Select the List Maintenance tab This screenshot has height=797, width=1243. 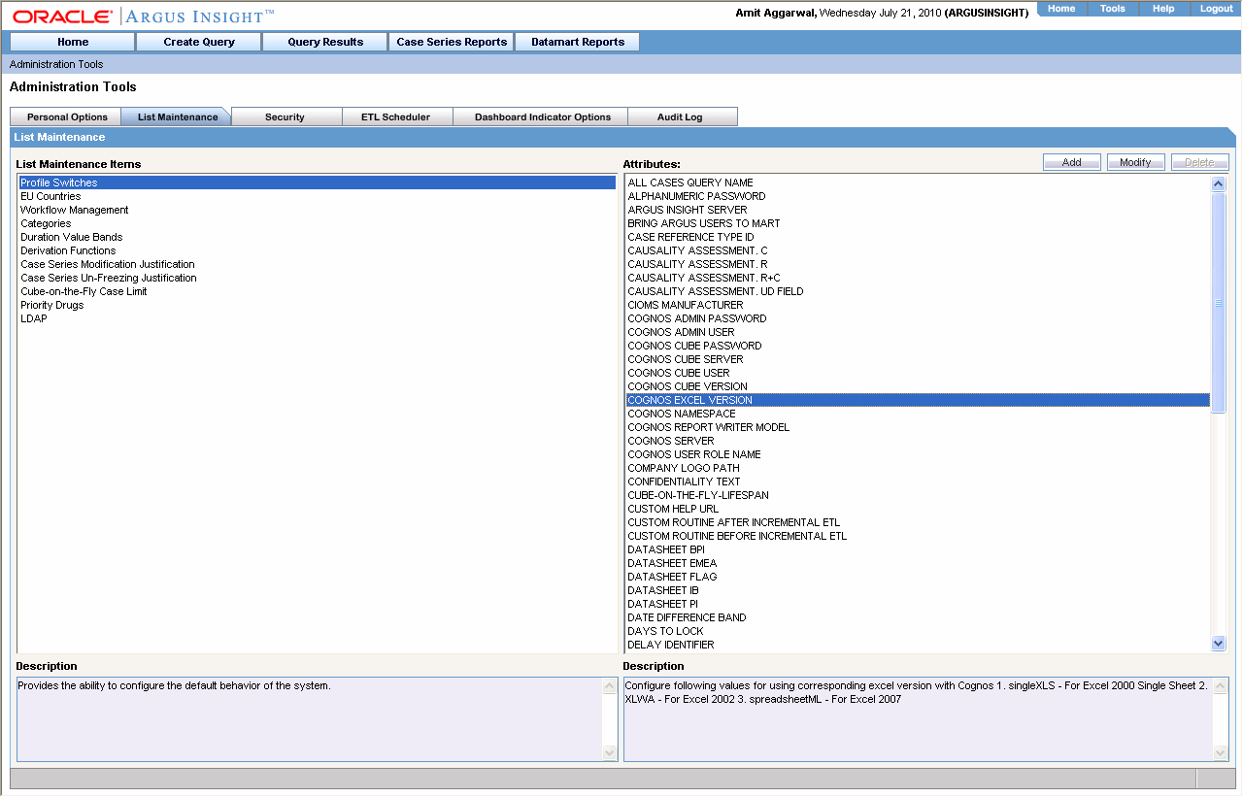coord(178,116)
